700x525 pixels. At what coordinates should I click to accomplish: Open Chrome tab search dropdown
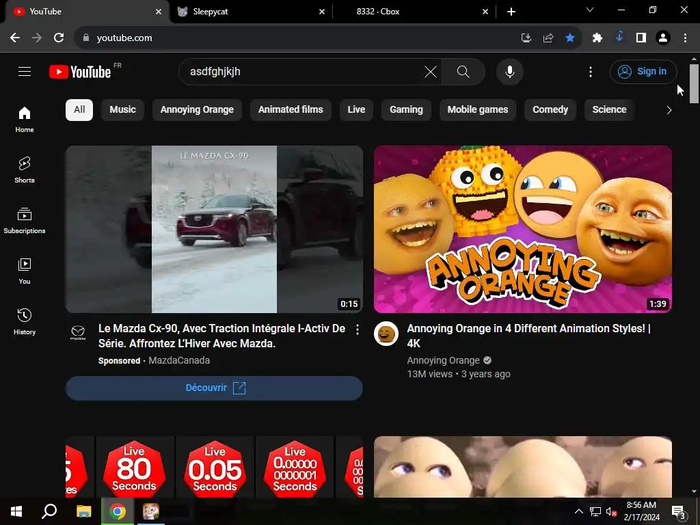(590, 10)
